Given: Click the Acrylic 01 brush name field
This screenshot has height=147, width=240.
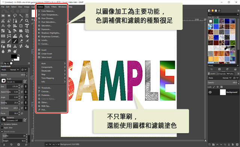Looking at the screenshot, I should [x=14, y=82].
